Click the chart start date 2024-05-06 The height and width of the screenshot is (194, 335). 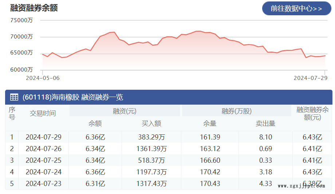tap(43, 78)
